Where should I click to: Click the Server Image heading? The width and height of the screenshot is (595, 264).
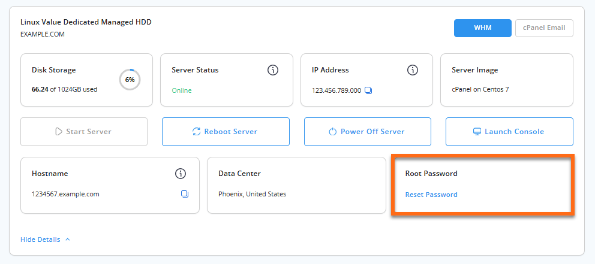click(475, 70)
